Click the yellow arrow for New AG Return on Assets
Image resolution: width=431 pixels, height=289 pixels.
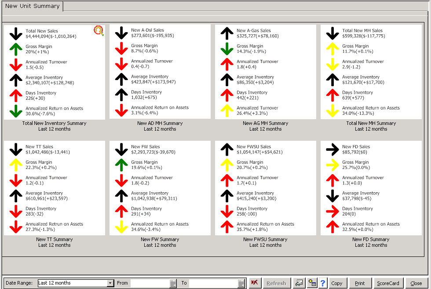click(x=227, y=111)
